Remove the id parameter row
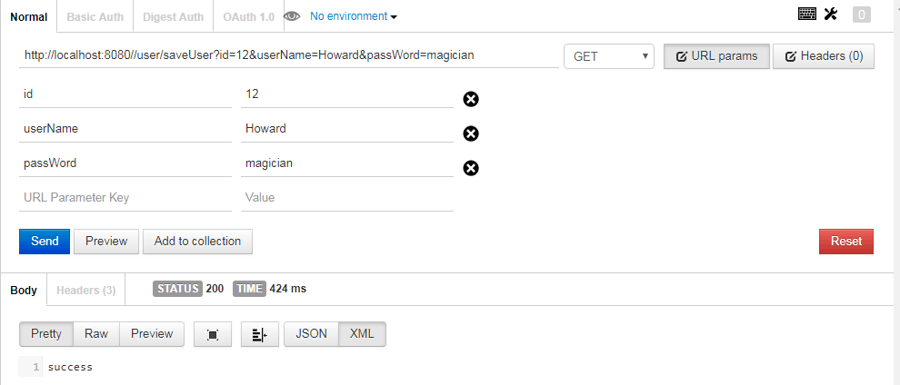Image resolution: width=900 pixels, height=385 pixels. pos(471,100)
